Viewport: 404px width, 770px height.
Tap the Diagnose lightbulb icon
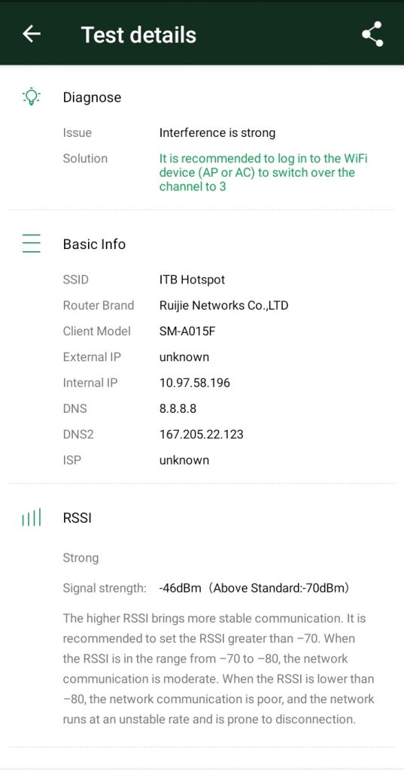pyautogui.click(x=32, y=97)
